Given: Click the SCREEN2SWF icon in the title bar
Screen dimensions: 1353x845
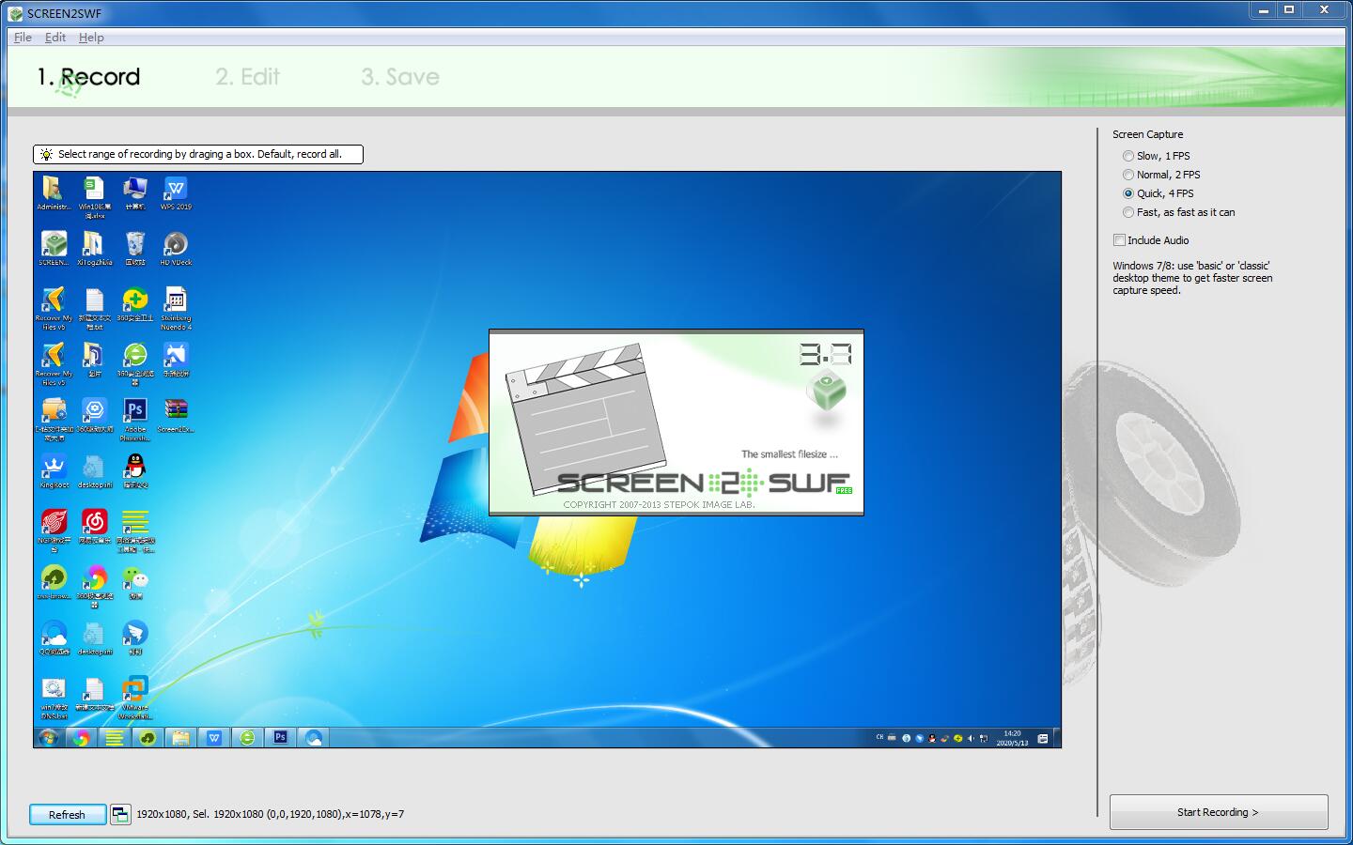Looking at the screenshot, I should [13, 13].
